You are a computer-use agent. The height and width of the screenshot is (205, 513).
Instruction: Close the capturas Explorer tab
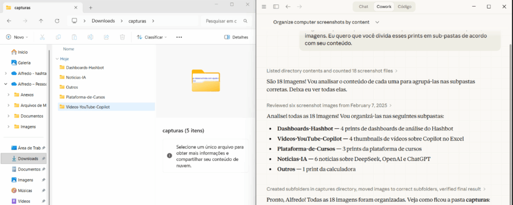(x=76, y=7)
